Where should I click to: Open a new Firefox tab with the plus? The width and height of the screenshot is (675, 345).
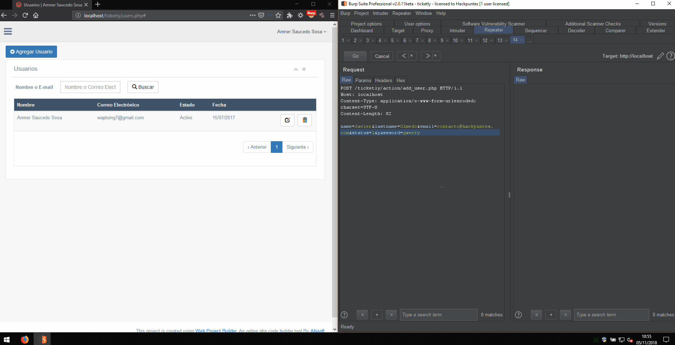tap(98, 4)
